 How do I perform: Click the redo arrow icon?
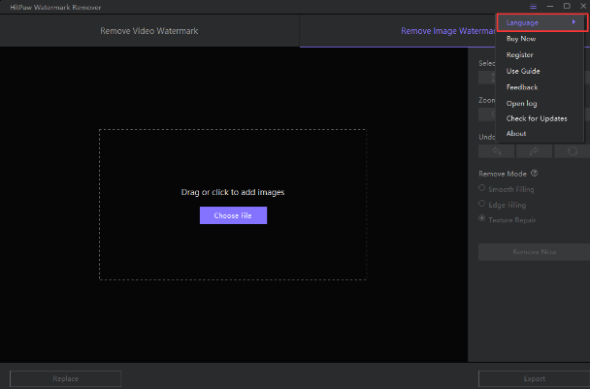(535, 150)
